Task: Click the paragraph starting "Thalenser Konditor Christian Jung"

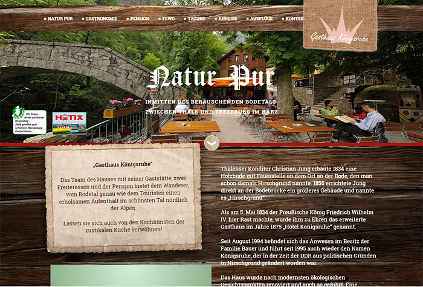Action: tap(297, 184)
